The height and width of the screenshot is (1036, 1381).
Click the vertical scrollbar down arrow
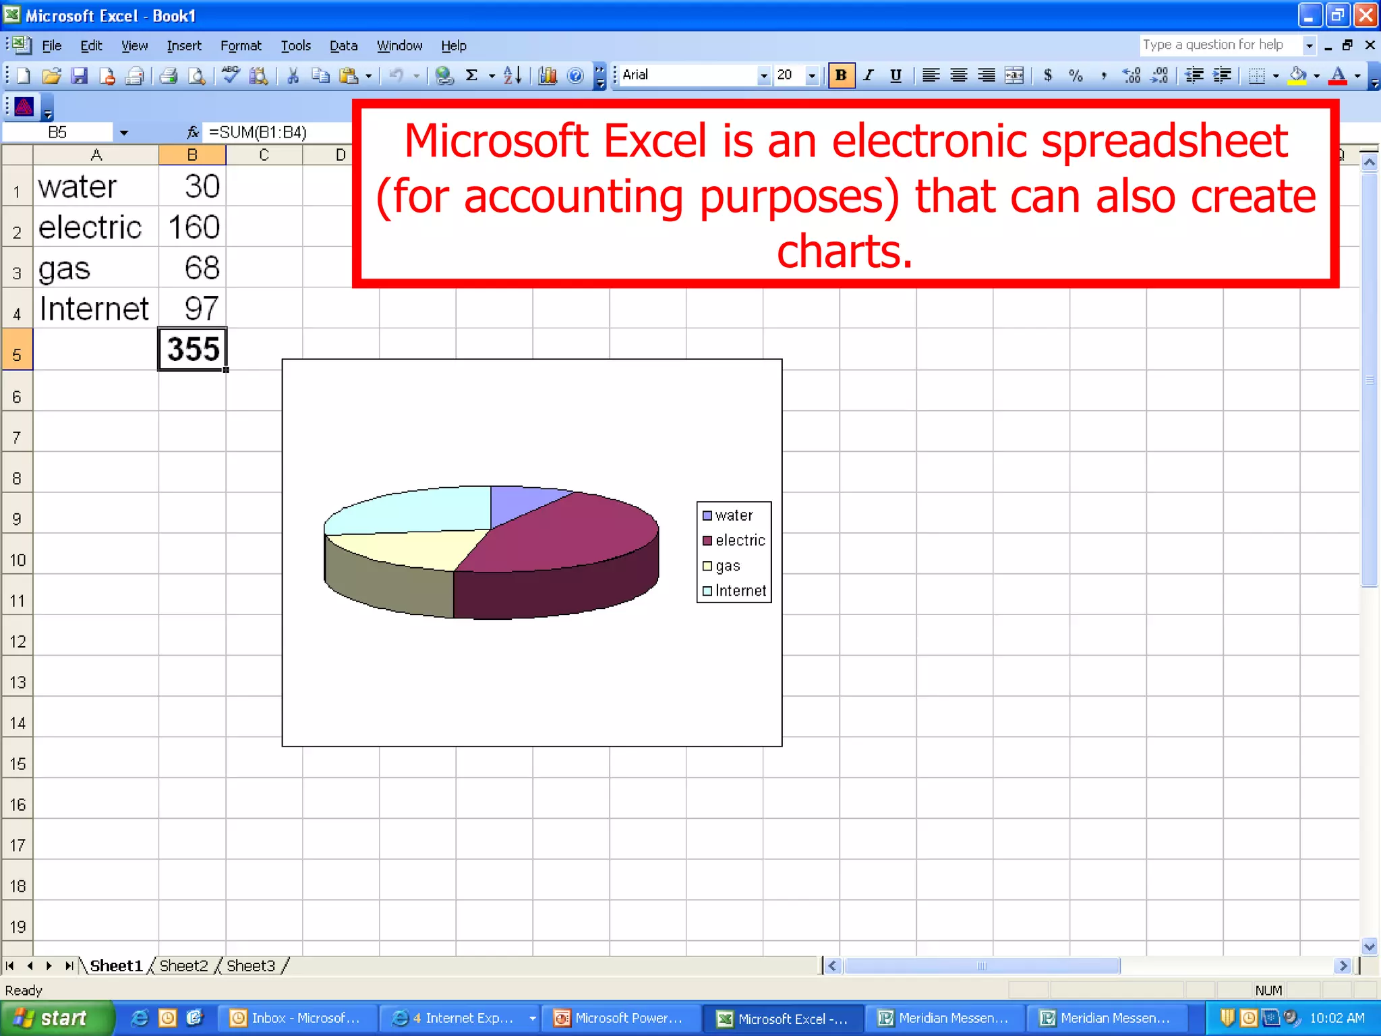(1369, 946)
